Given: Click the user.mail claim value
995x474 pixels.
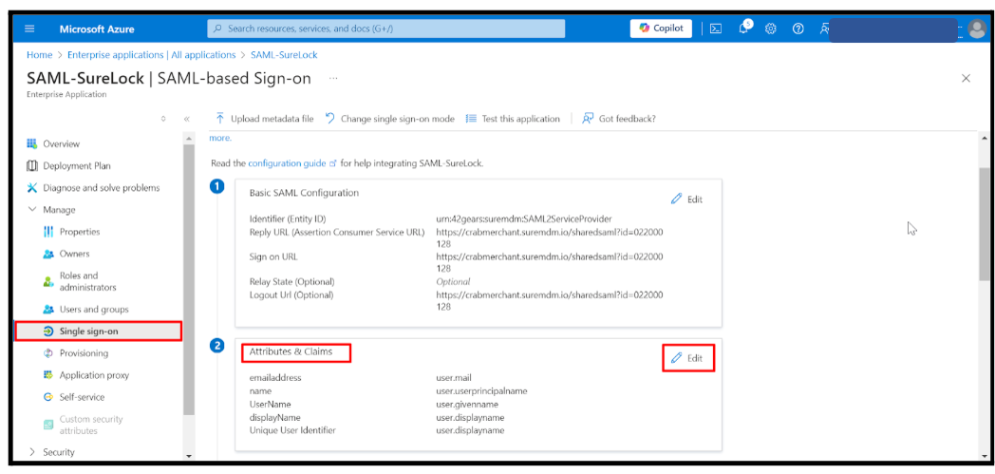Looking at the screenshot, I should tap(454, 377).
